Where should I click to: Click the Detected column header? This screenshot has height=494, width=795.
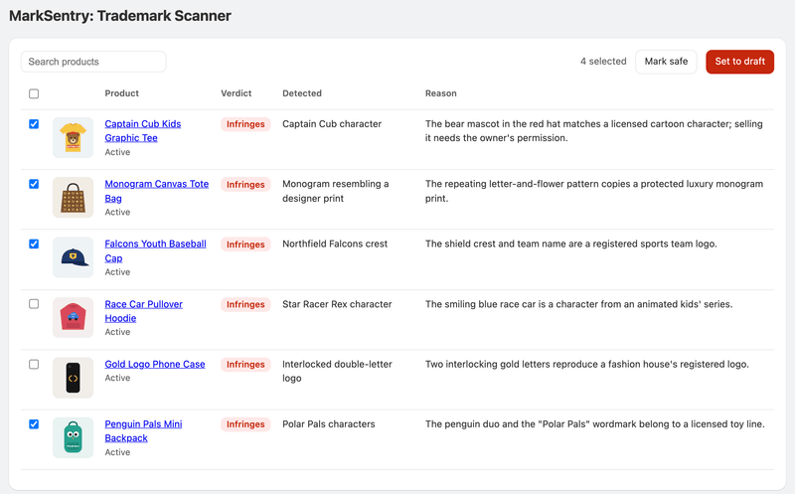[302, 93]
